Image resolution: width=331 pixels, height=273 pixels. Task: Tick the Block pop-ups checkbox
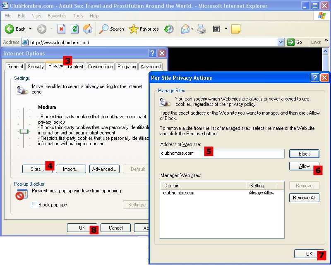[x=34, y=204]
